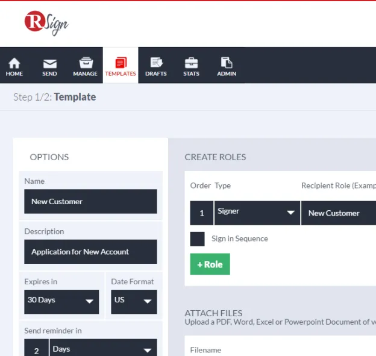
Task: Open the STATS menu label
Action: (192, 74)
